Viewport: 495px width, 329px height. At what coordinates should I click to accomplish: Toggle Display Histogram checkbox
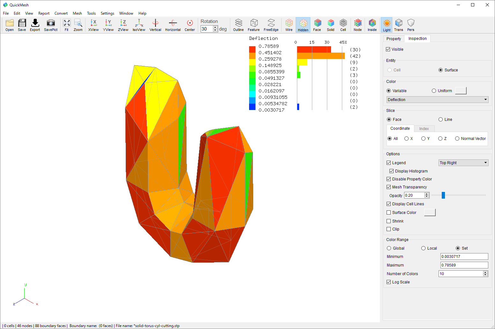[x=391, y=171]
